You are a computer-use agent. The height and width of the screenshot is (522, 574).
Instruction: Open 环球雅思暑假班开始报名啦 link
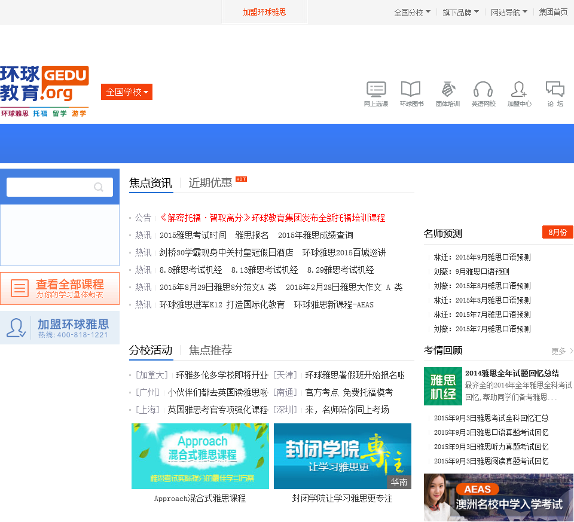355,376
